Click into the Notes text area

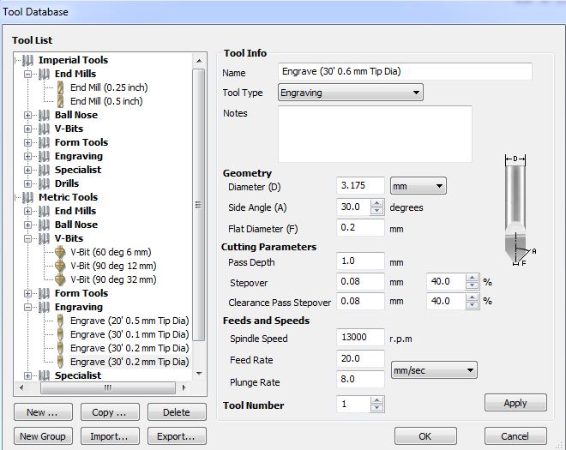(x=375, y=134)
